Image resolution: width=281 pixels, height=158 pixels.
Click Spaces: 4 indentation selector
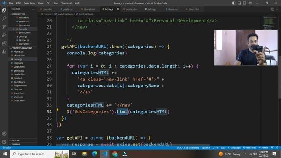(x=206, y=148)
